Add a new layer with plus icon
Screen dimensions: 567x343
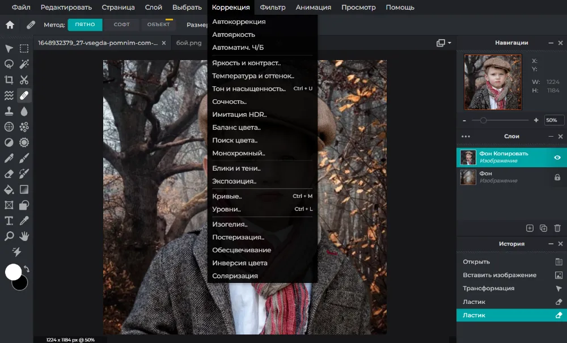coord(530,228)
